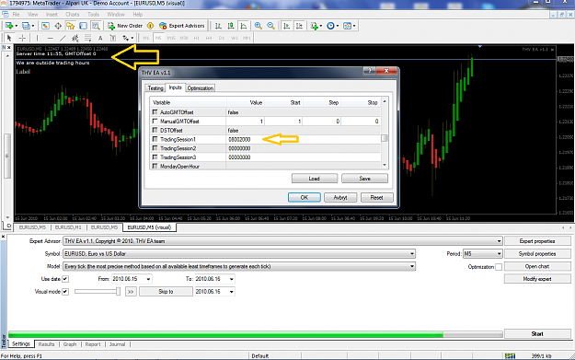Open the Period M5 dropdown
The image size is (575, 360).
click(x=499, y=253)
